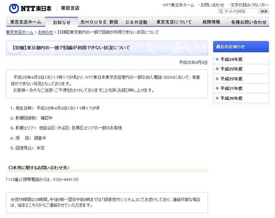Type in the サイト内検索 search field

point(240,11)
